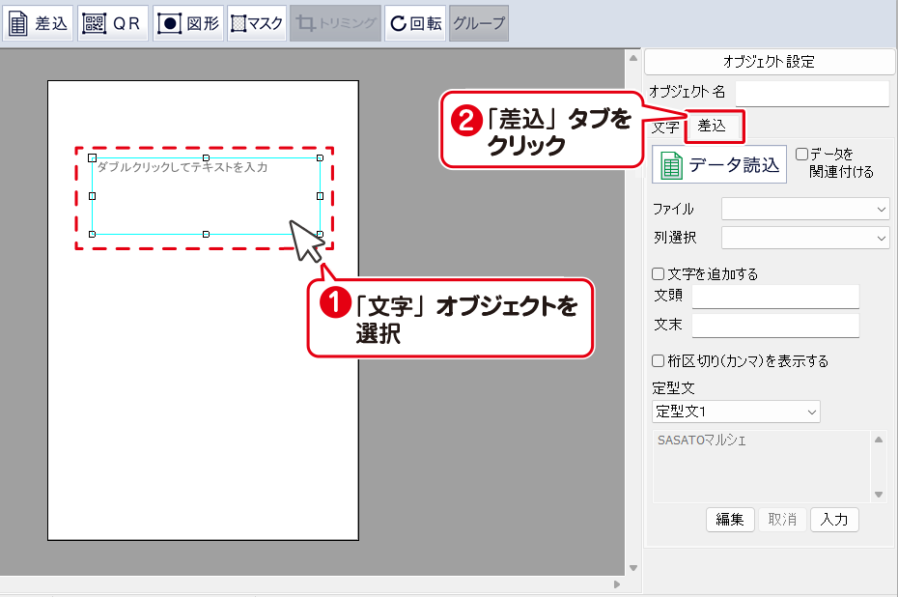This screenshot has height=597, width=898.
Task: Click the オブジェクト名 input field
Action: click(811, 93)
